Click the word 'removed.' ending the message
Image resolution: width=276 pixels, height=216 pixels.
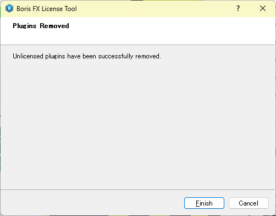pyautogui.click(x=148, y=56)
